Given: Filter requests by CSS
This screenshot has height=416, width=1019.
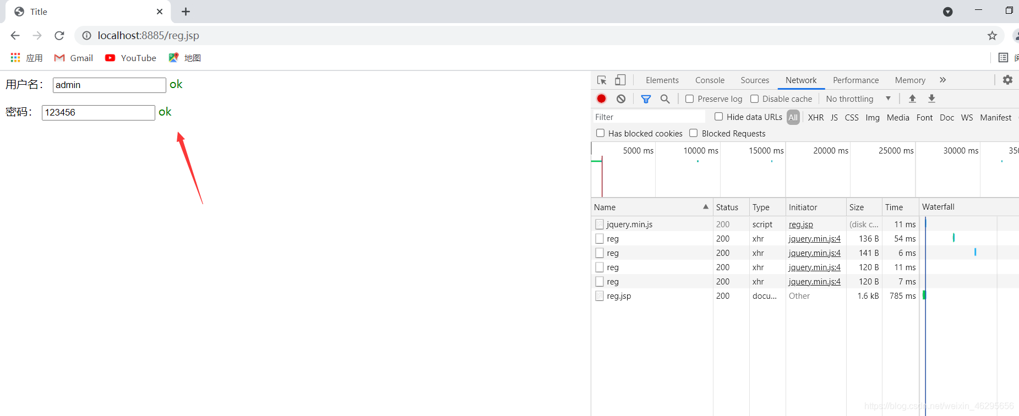Looking at the screenshot, I should (x=852, y=117).
